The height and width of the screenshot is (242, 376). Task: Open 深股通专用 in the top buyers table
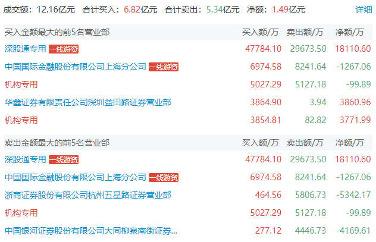(25, 49)
